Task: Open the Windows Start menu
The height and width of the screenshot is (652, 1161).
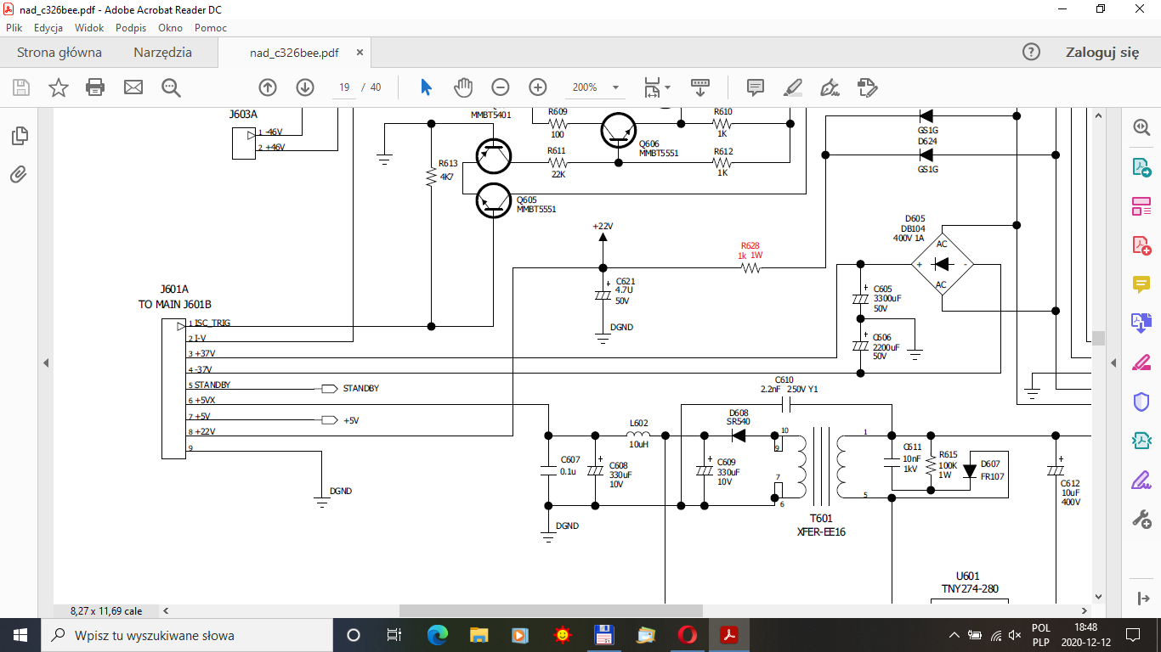Action: [20, 635]
